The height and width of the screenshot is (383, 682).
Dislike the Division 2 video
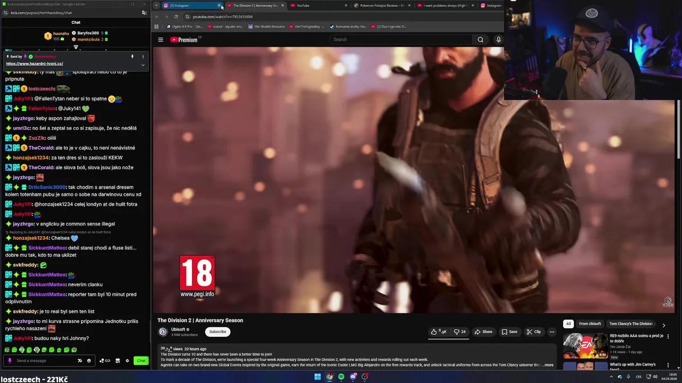tap(459, 332)
